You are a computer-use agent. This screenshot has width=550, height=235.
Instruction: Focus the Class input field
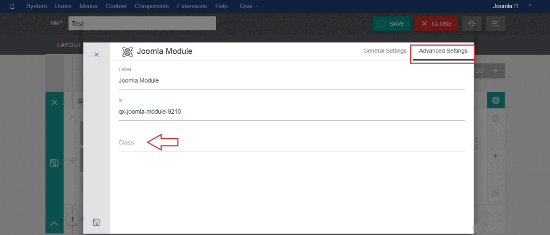coord(291,143)
